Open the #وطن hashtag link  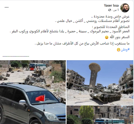(x=125, y=50)
